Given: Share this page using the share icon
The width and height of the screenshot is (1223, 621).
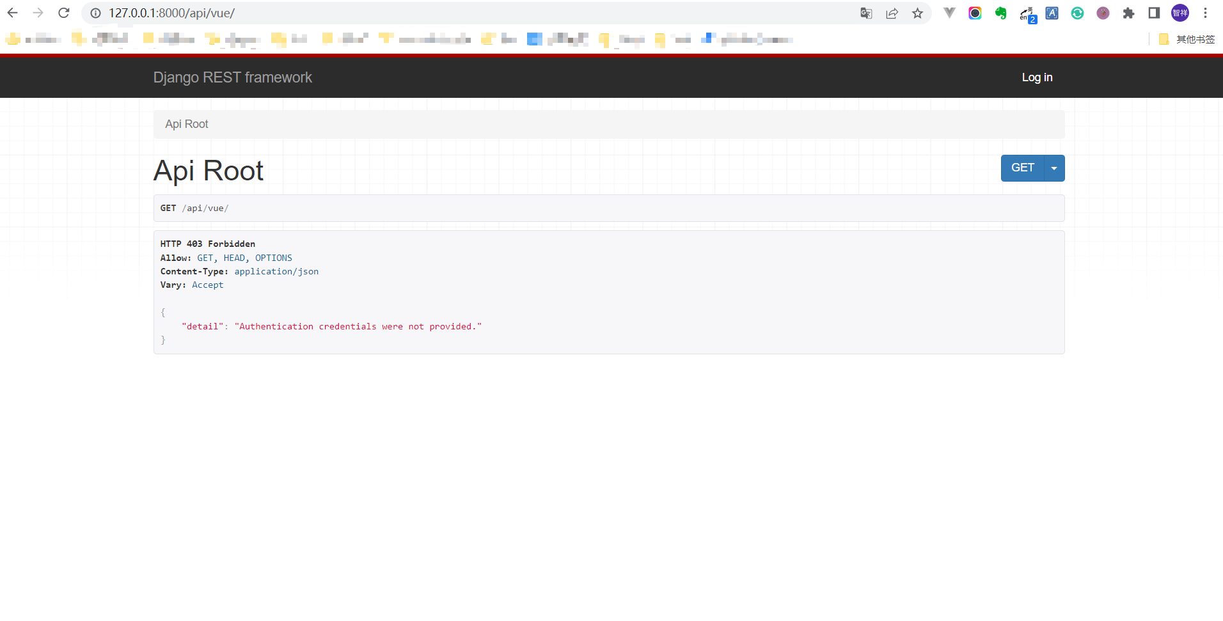Looking at the screenshot, I should coord(892,13).
